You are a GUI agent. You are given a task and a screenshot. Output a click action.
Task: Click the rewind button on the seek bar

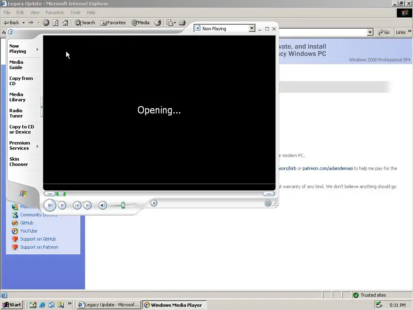click(x=50, y=194)
